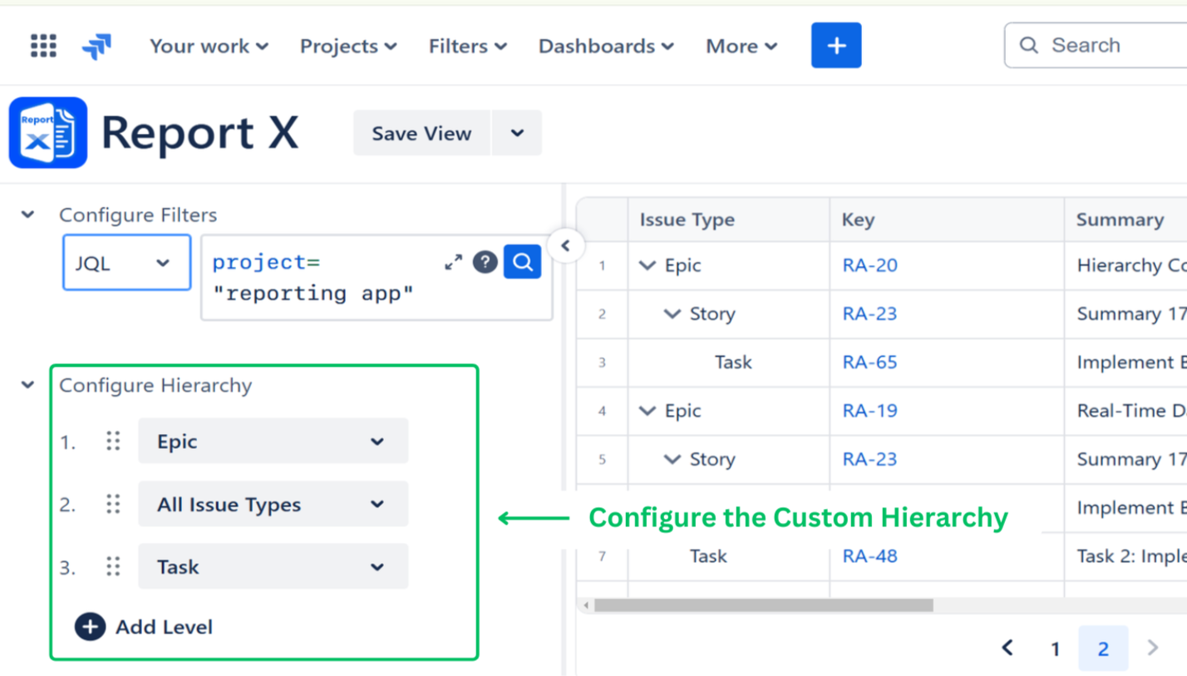Collapse the Configure Filters section
This screenshot has width=1187, height=676.
pyautogui.click(x=28, y=215)
